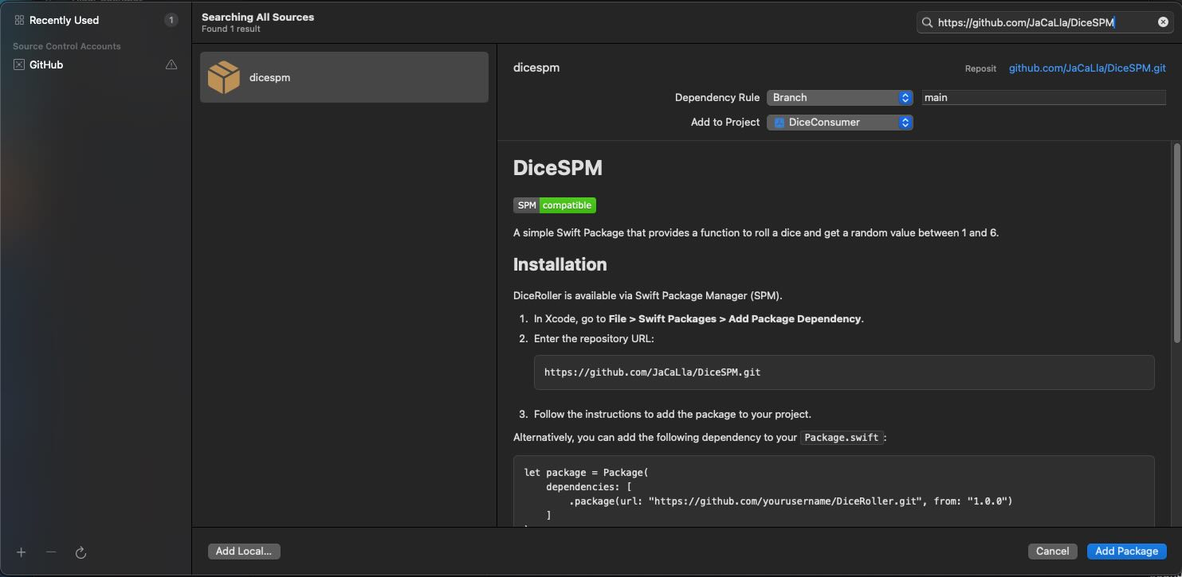
Task: Click the search magnifier icon
Action: pyautogui.click(x=927, y=22)
